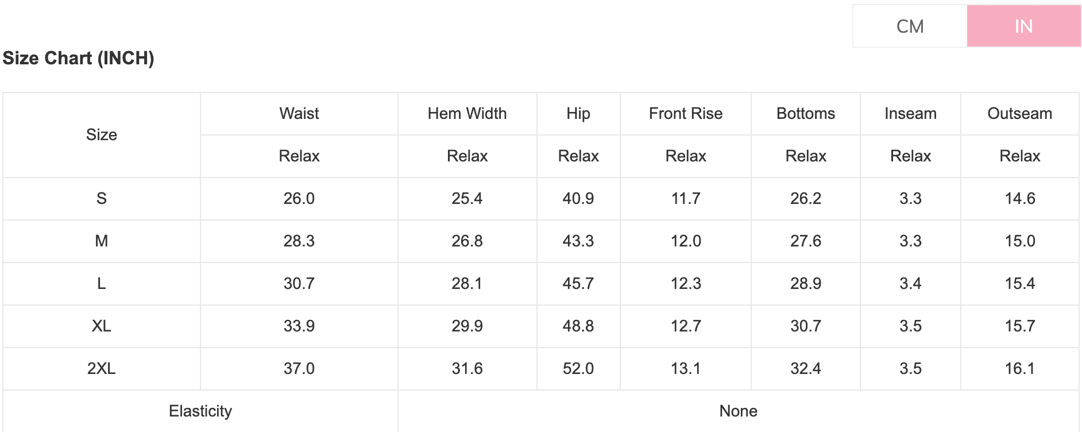This screenshot has height=432, width=1082.
Task: Click the Bottoms column header
Action: (x=806, y=114)
